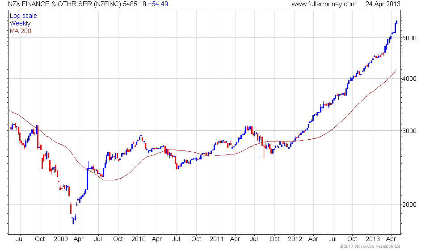The height and width of the screenshot is (250, 438).
Task: Click the Log scale label
Action: pyautogui.click(x=23, y=16)
